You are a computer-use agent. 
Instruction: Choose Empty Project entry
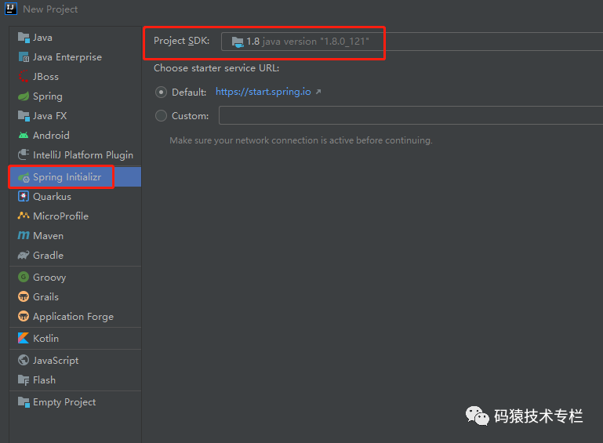click(x=75, y=402)
